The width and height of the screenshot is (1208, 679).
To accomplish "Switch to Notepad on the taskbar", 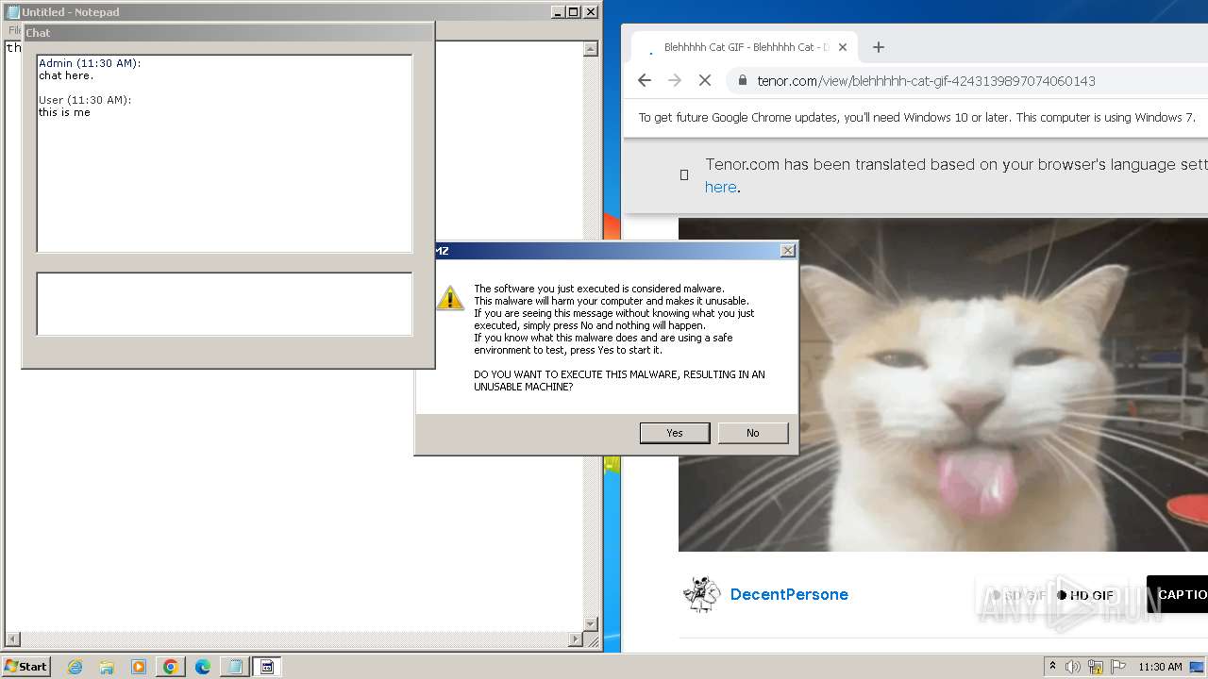I will (235, 667).
